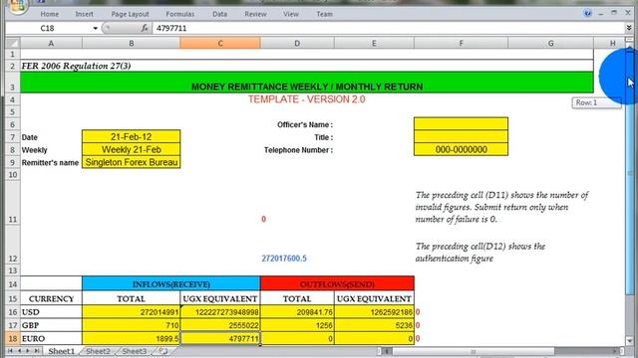Screen dimensions: 638x358
Task: Open the View ribbon tab
Action: [291, 14]
